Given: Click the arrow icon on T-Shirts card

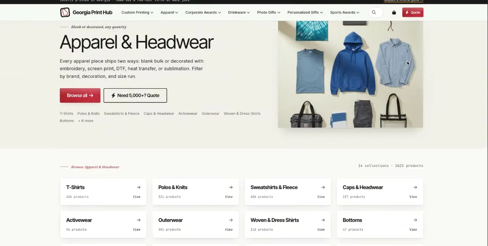Looking at the screenshot, I should pos(139,187).
